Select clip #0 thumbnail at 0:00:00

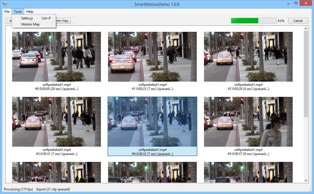tap(57, 57)
